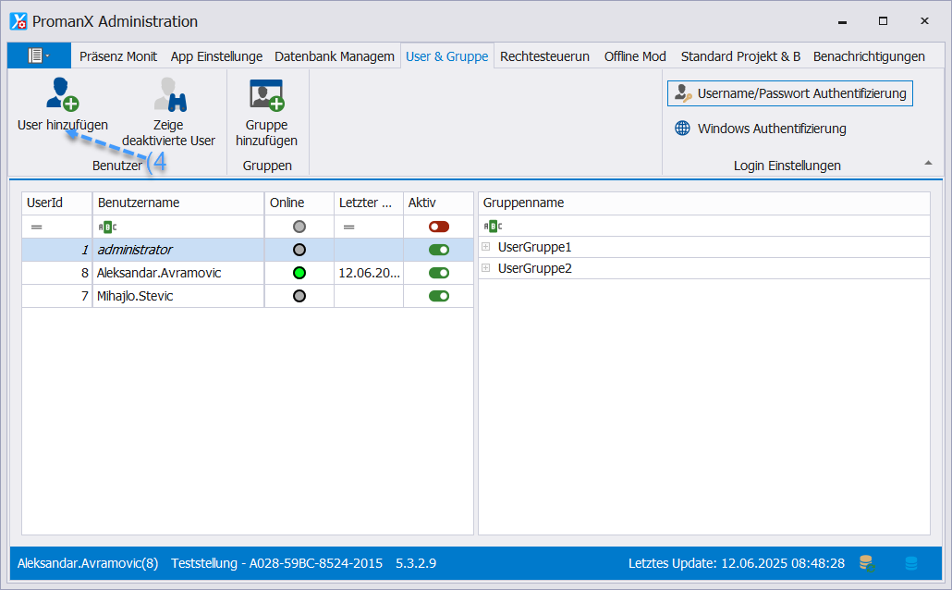Click the Teststellung license text in status bar

tap(277, 563)
